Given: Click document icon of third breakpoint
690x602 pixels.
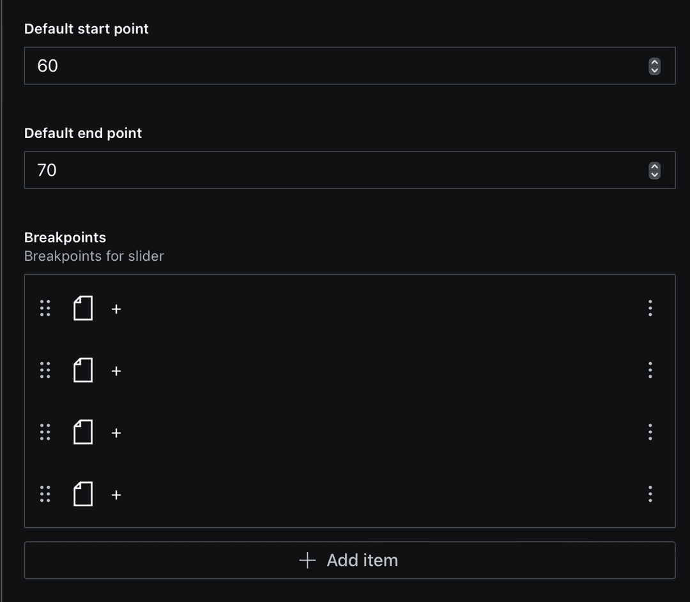Looking at the screenshot, I should [83, 432].
